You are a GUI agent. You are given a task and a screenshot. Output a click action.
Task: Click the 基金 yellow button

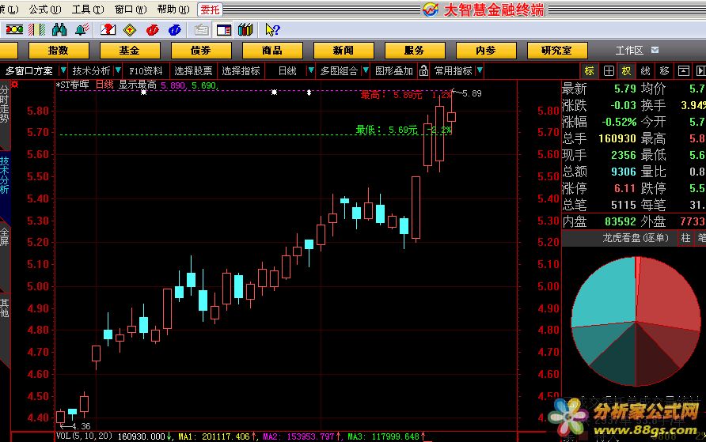(x=130, y=51)
